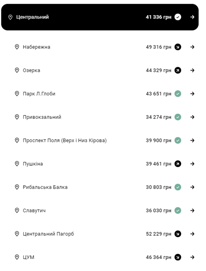Image resolution: width=206 pixels, height=271 pixels.
Task: Select the Проспект Поля (Верх і Низ Кірова) item
Action: (x=65, y=140)
